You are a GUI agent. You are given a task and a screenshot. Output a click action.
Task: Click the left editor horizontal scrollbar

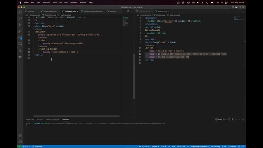(76, 116)
